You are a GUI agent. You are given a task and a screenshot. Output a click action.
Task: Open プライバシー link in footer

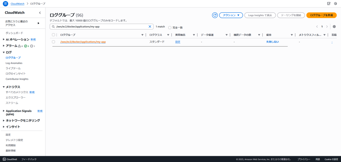coord(304,159)
